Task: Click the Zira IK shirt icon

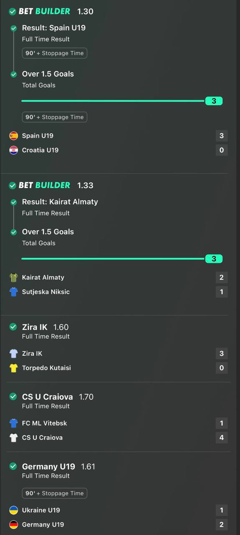Action: pyautogui.click(x=14, y=353)
